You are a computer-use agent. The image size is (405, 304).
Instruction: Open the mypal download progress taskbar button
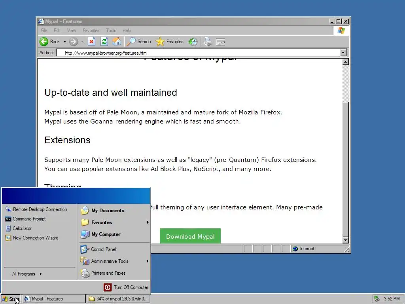click(x=118, y=299)
